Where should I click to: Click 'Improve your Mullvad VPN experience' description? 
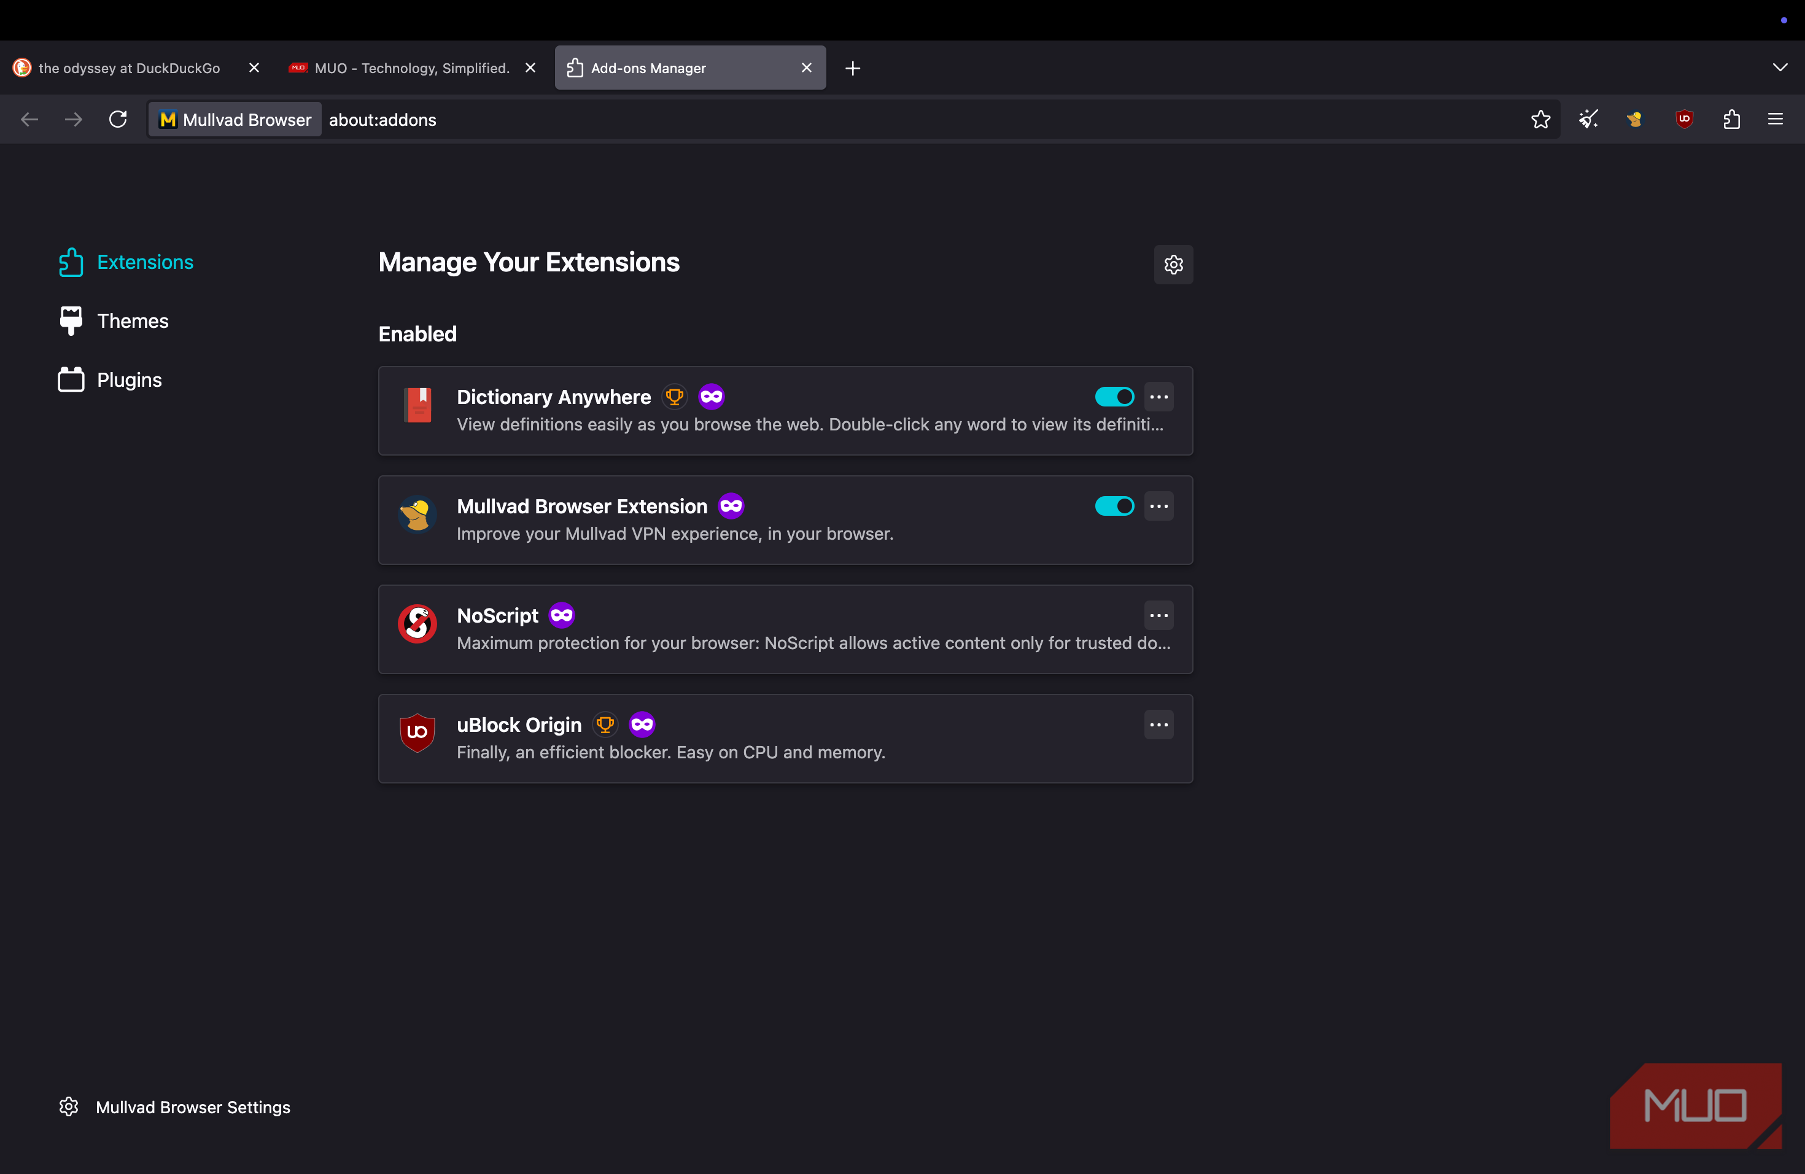(x=674, y=534)
